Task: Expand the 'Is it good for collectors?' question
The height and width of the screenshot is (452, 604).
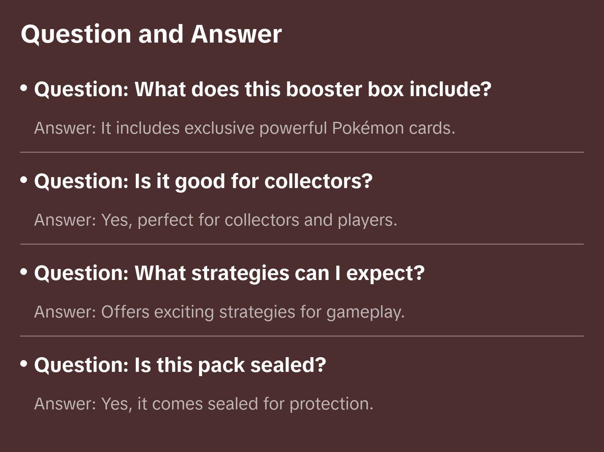Action: (x=203, y=181)
